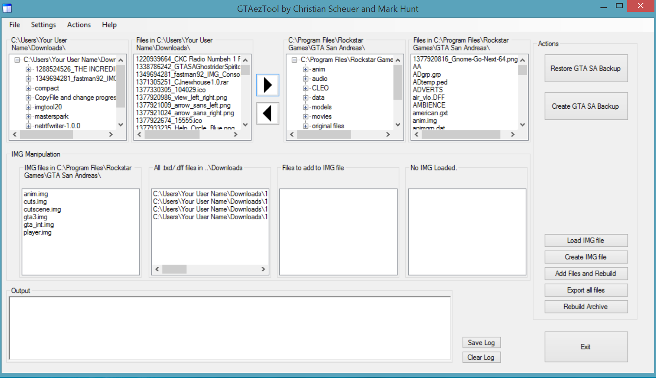
Task: Click scroll-down arrow in GTA files list
Action: (x=522, y=125)
